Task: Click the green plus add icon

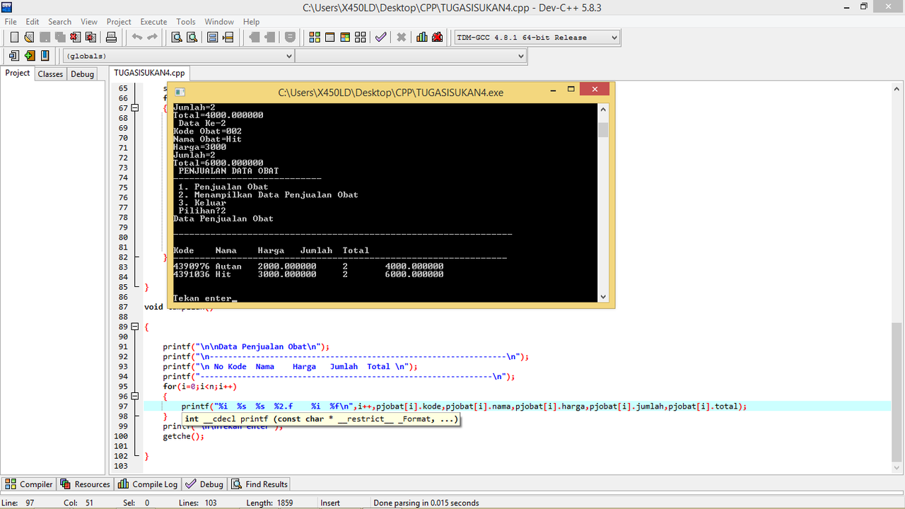Action: (29, 56)
